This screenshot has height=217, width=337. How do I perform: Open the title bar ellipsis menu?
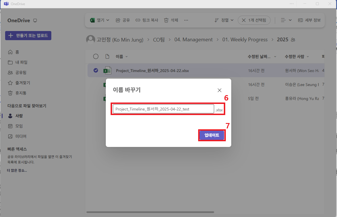tap(292, 4)
